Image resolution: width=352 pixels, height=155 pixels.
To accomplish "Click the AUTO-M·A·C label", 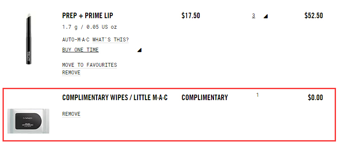I will pyautogui.click(x=76, y=40).
